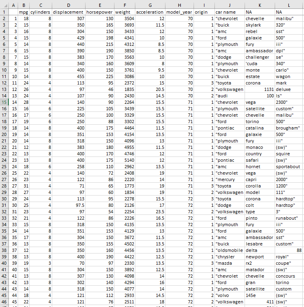Select the 'rx2' cell
The width and height of the screenshot is (304, 307).
[x=260, y=263]
